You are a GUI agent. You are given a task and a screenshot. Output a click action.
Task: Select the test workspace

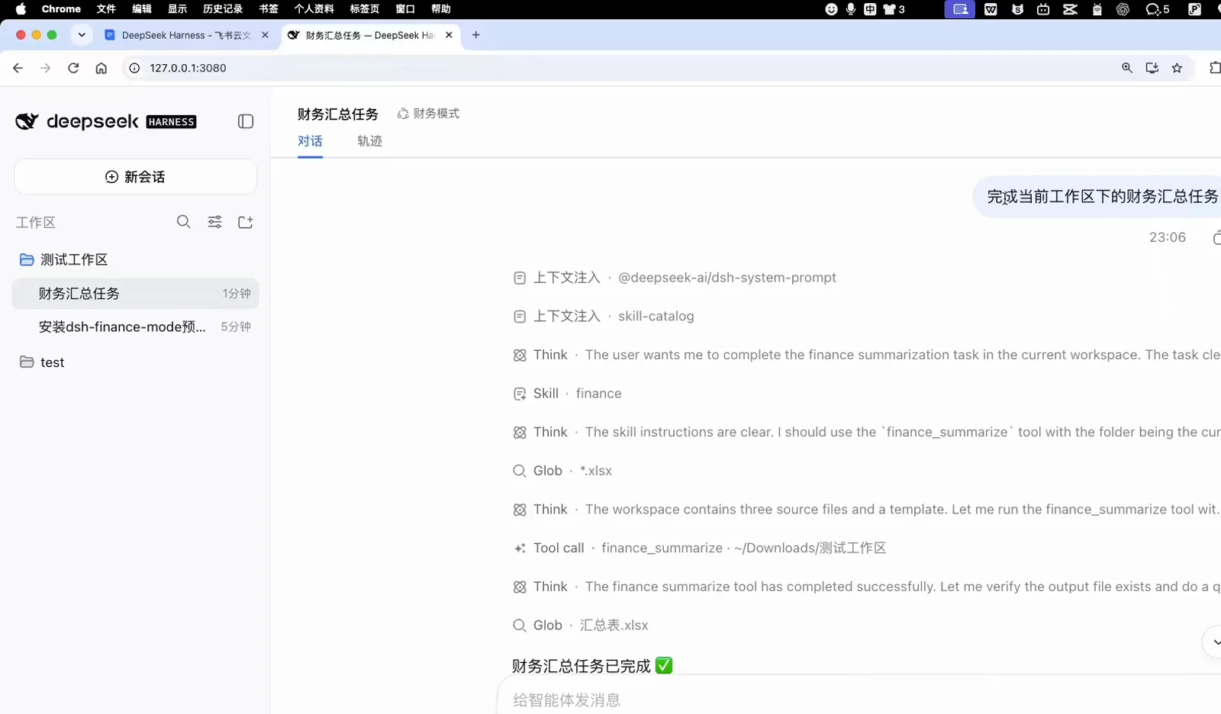53,362
